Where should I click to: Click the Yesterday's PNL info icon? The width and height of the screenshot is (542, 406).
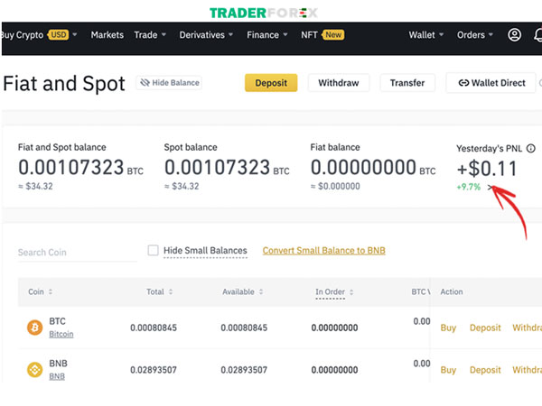pyautogui.click(x=530, y=149)
